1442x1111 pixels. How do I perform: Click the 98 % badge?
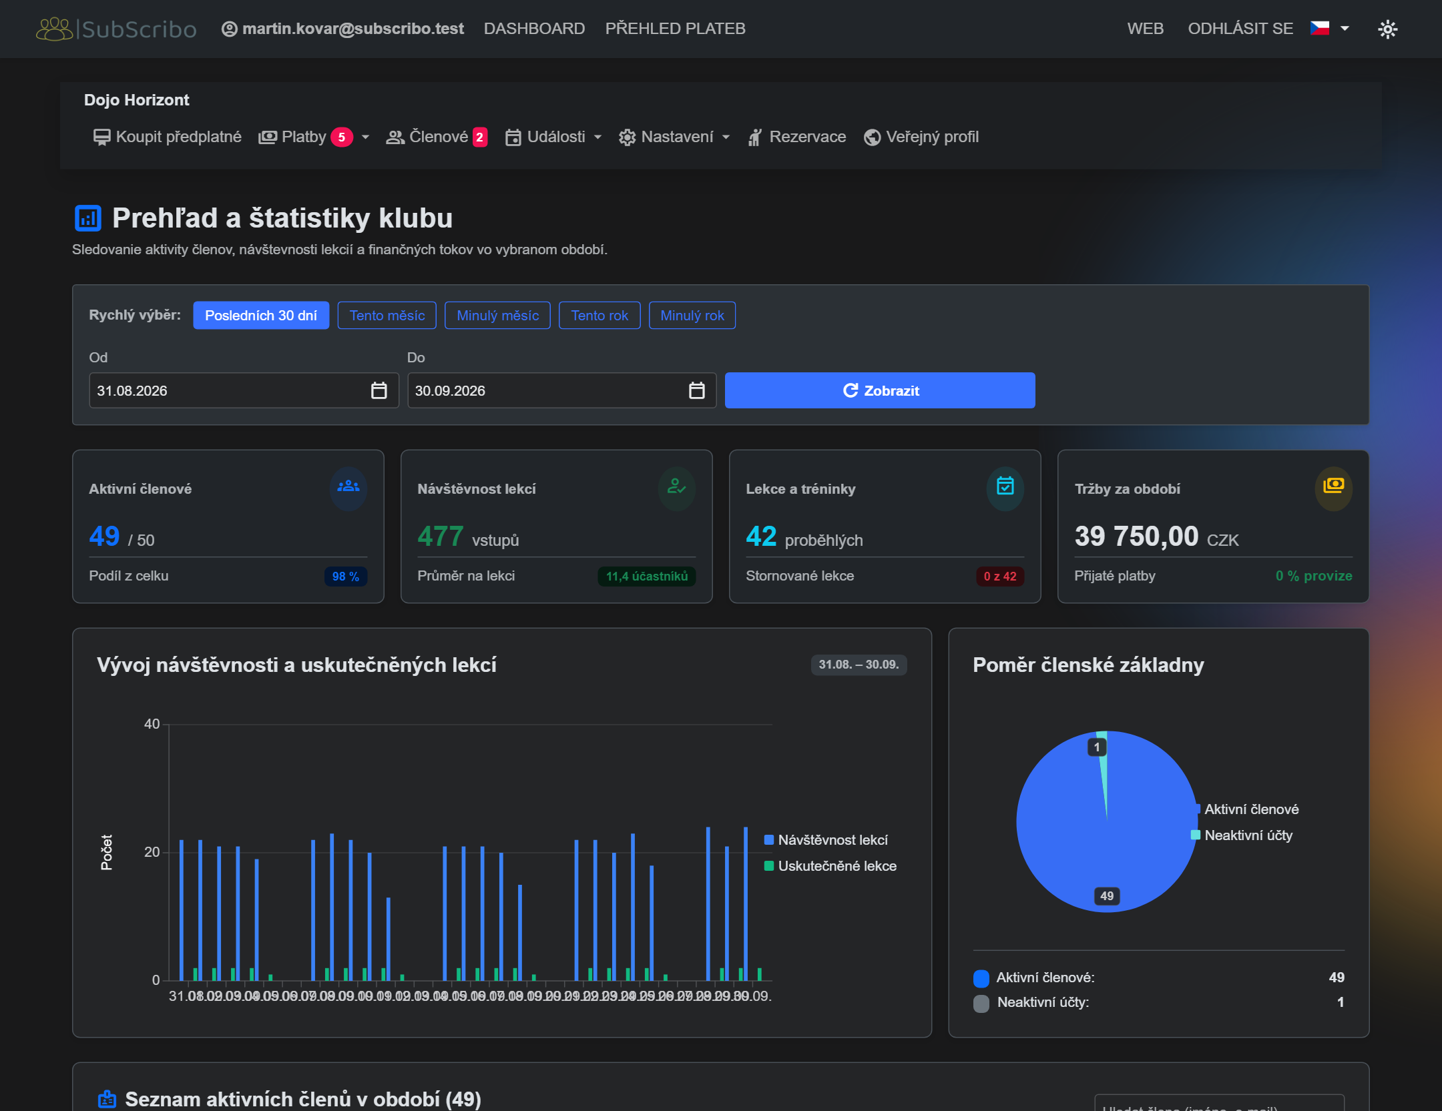pos(346,576)
